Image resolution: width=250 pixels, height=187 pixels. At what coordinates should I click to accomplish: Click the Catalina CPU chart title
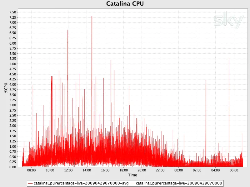coord(125,4)
